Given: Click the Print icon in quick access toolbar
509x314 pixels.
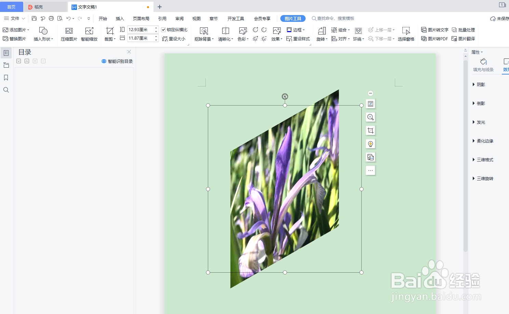Looking at the screenshot, I should tap(51, 18).
